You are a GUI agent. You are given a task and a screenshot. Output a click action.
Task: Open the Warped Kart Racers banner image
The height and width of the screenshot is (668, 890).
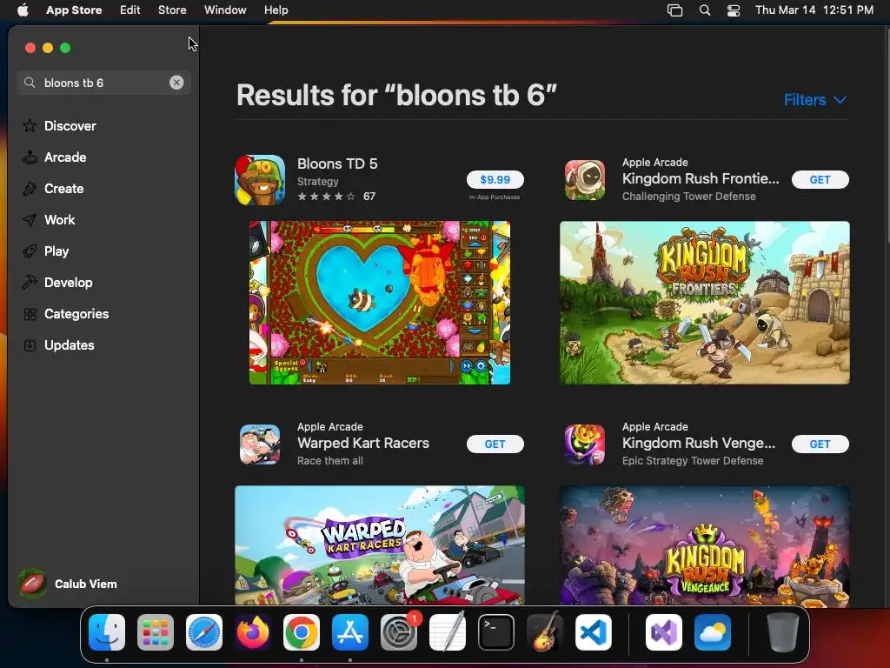(380, 544)
